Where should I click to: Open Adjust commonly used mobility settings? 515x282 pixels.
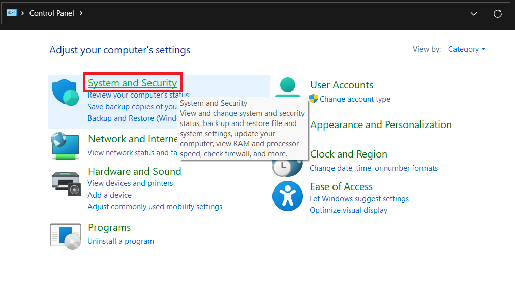coord(155,207)
